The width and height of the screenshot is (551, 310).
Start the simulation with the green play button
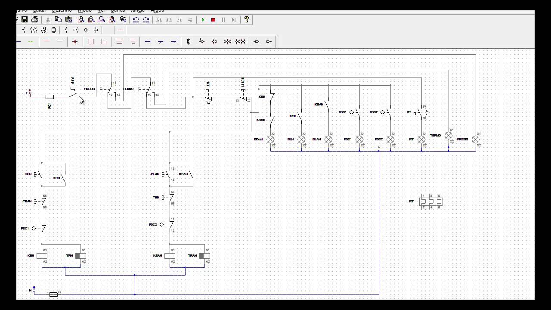(203, 19)
